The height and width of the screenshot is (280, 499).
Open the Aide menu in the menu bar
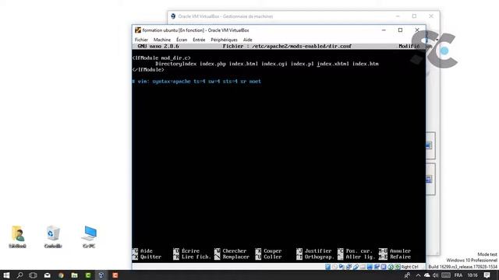point(248,40)
